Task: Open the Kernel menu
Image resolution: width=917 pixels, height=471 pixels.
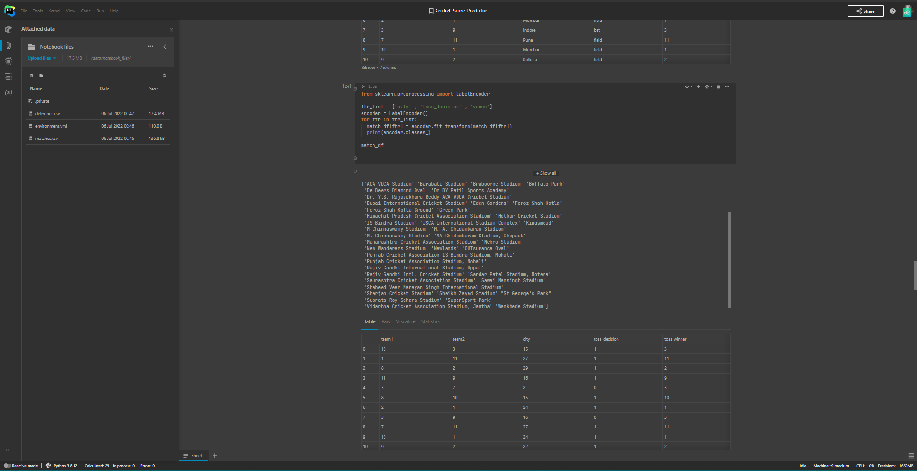Action: (x=54, y=11)
